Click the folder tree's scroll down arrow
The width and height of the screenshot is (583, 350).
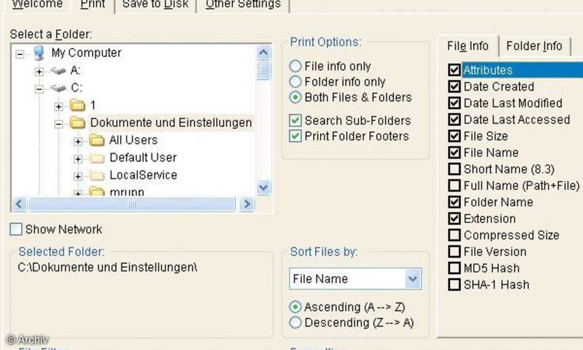[263, 187]
